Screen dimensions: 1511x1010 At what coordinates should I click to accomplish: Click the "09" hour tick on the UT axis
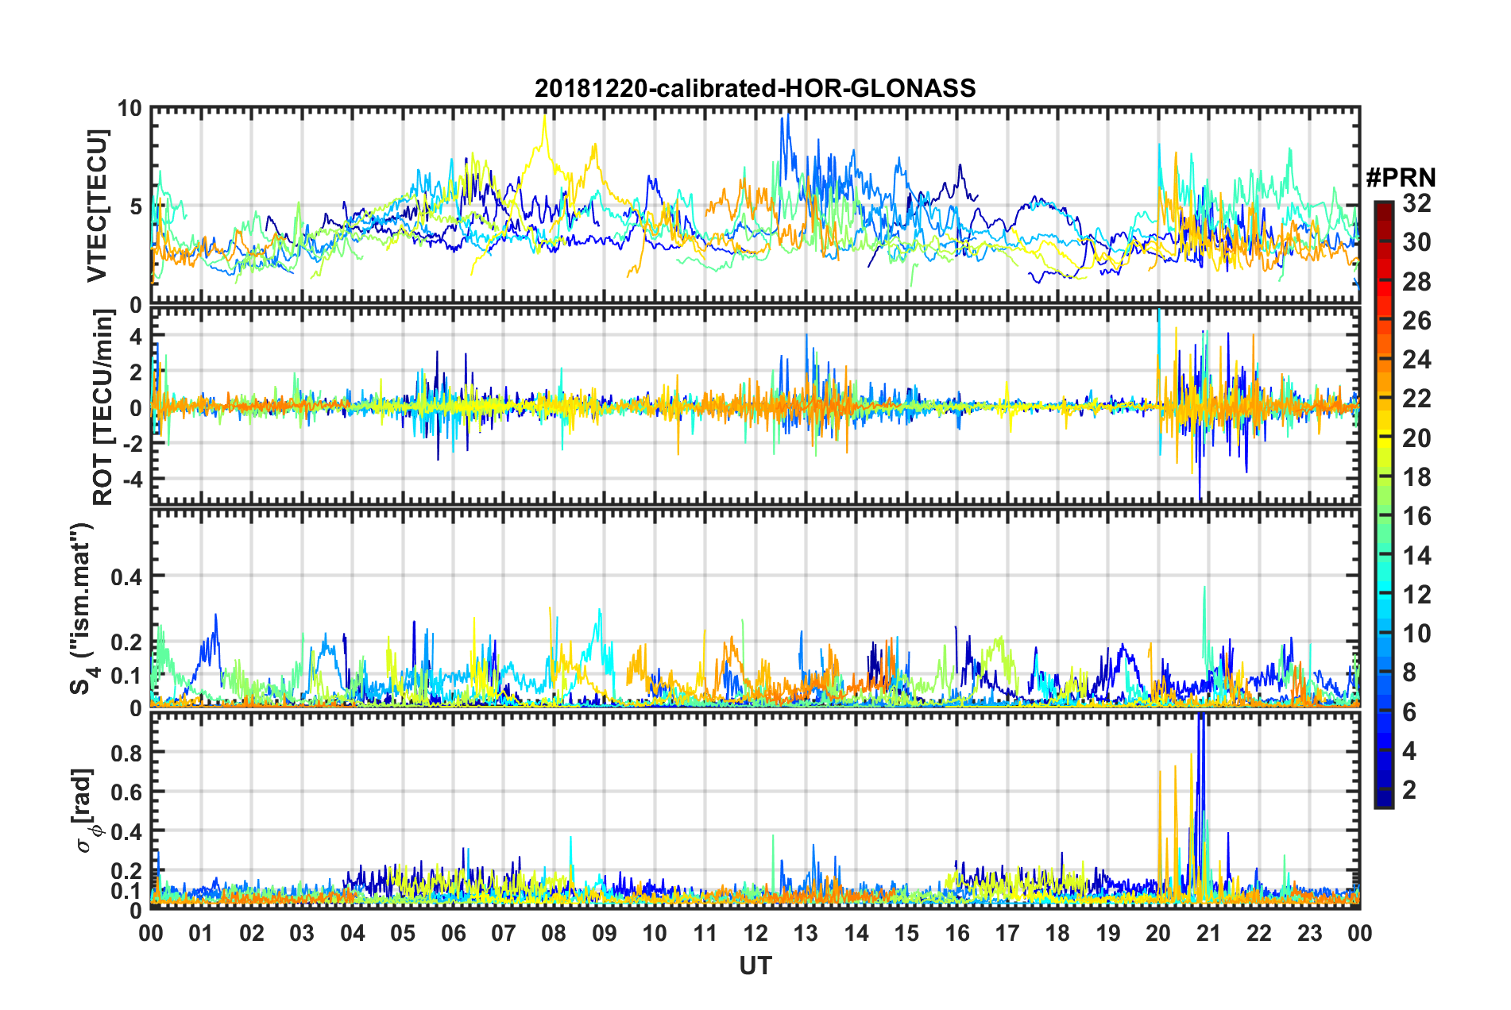pos(605,932)
